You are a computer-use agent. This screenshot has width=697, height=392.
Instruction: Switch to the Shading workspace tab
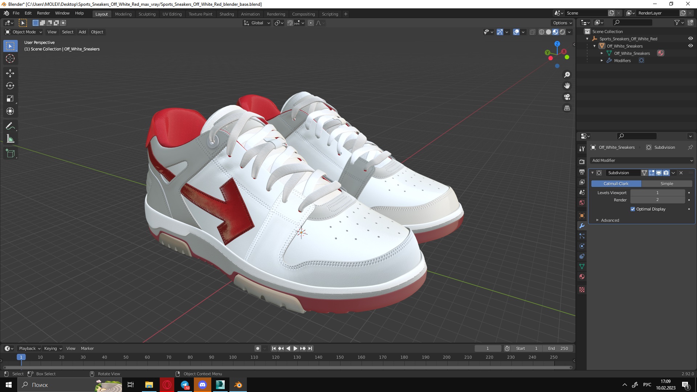pyautogui.click(x=227, y=14)
